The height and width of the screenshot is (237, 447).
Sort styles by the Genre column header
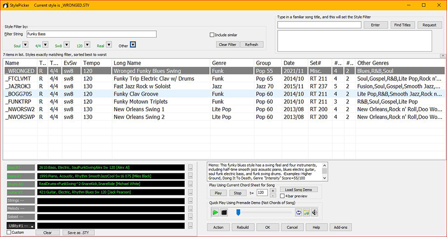pos(219,63)
